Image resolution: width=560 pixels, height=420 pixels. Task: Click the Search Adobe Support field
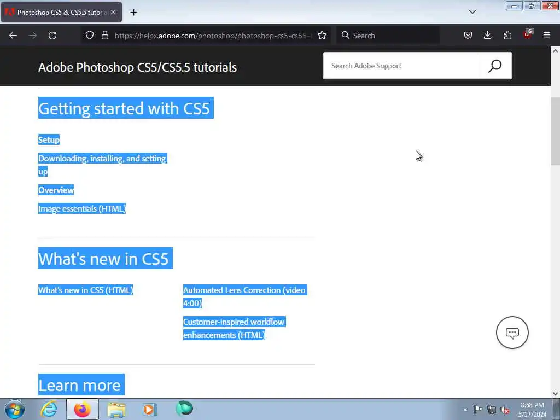pyautogui.click(x=401, y=66)
